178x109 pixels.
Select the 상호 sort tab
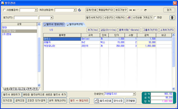point(6,89)
